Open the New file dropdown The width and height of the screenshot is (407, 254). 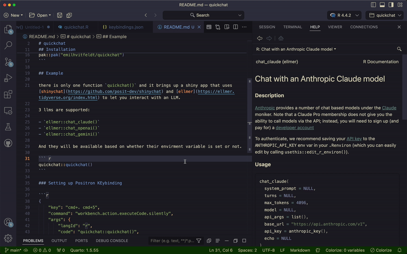13,15
